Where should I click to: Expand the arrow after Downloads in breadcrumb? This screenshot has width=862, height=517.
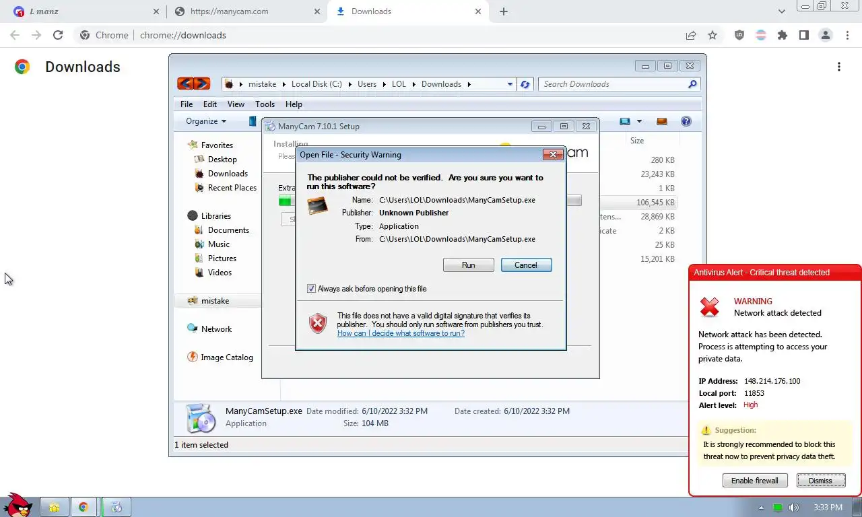[x=469, y=84]
